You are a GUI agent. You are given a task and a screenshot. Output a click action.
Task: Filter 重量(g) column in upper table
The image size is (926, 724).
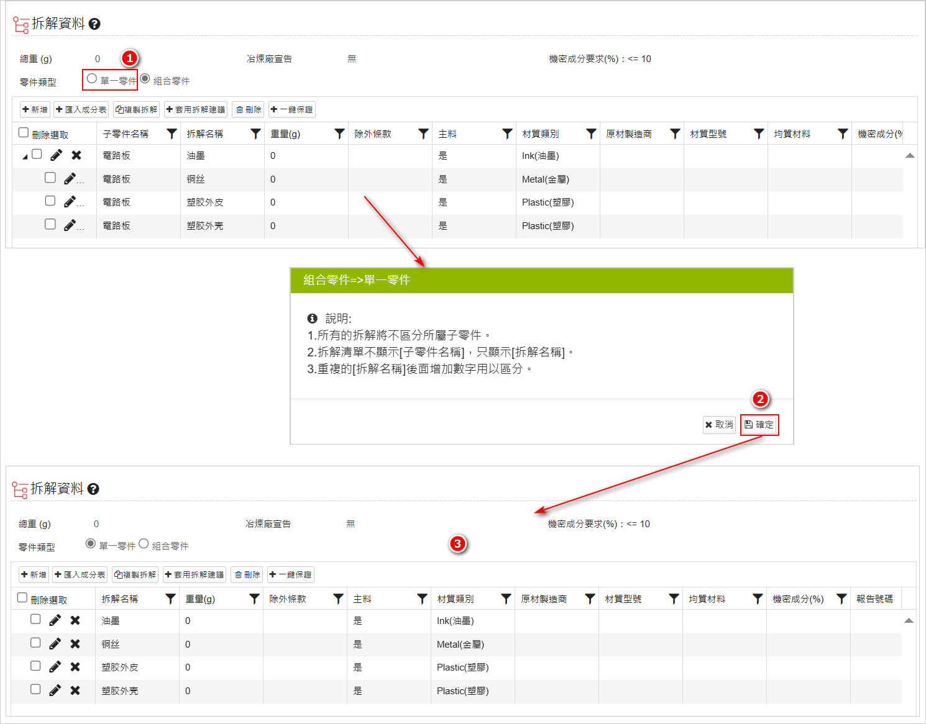click(x=340, y=133)
